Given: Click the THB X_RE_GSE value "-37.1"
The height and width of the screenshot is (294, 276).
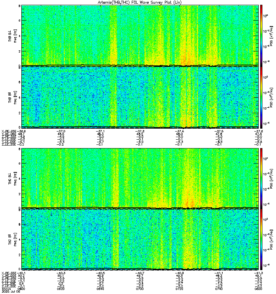Looking at the screenshot, I should 100,131.
